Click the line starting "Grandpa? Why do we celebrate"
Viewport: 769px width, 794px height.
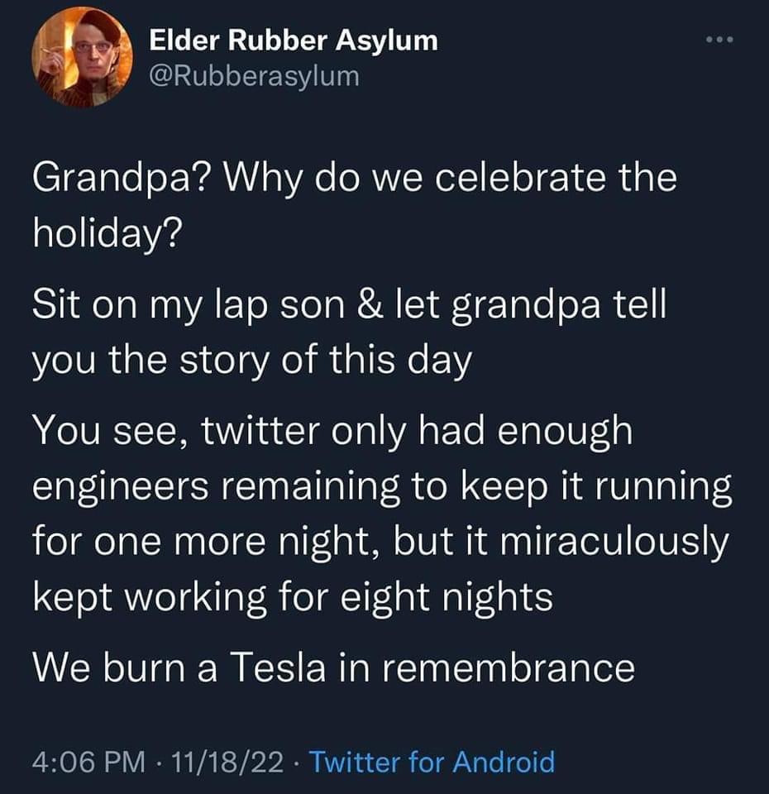(x=354, y=179)
